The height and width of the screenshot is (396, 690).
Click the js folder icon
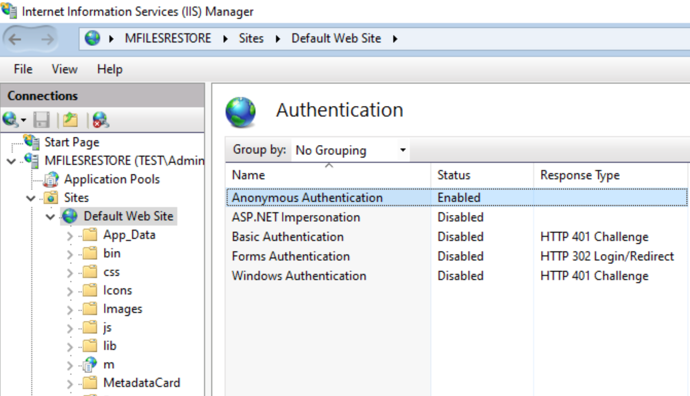pyautogui.click(x=90, y=327)
